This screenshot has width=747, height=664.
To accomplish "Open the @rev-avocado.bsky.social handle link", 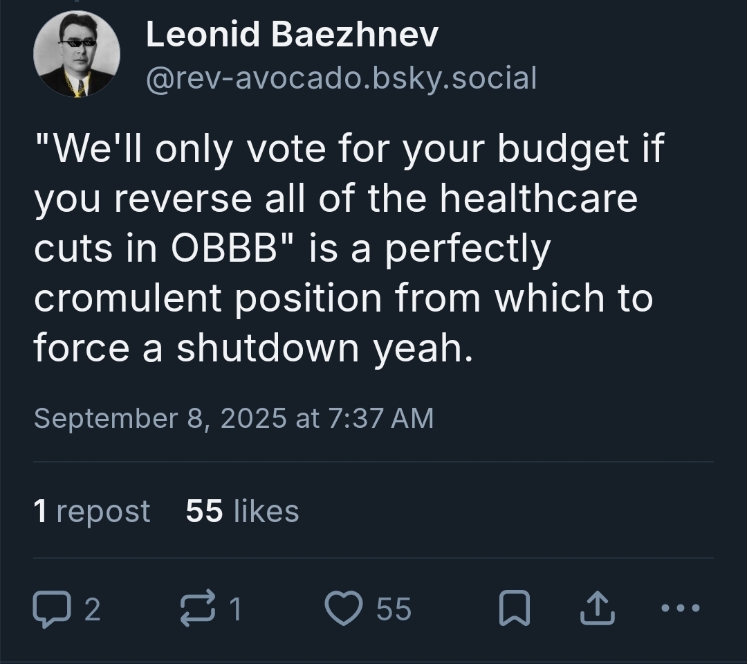I will pyautogui.click(x=341, y=78).
